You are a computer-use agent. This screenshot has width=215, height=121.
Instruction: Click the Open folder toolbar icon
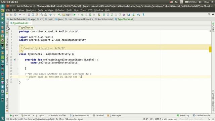point(7,15)
